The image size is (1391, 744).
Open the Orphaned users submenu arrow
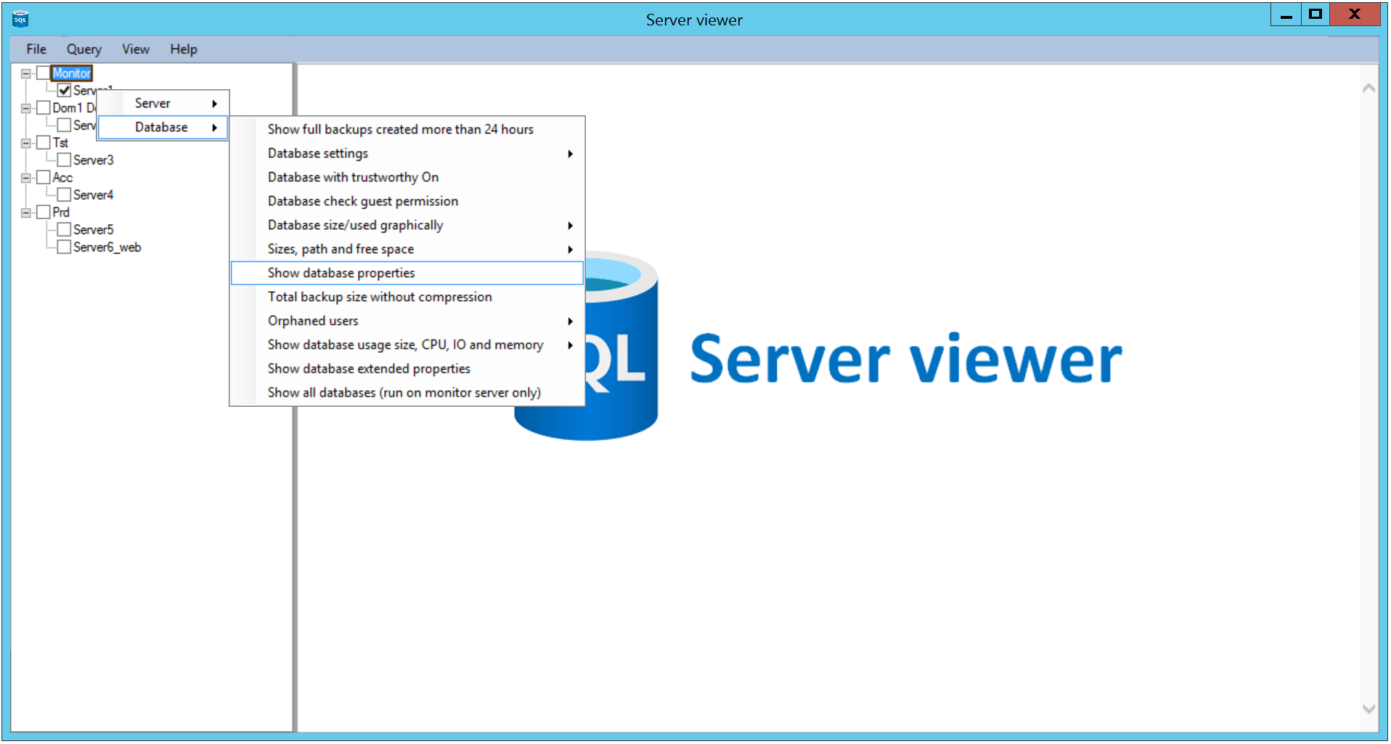570,321
